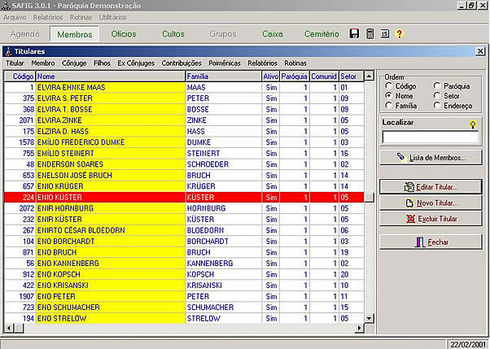The width and height of the screenshot is (490, 349).
Task: Open the calculator icon in toolbar
Action: pyautogui.click(x=370, y=33)
